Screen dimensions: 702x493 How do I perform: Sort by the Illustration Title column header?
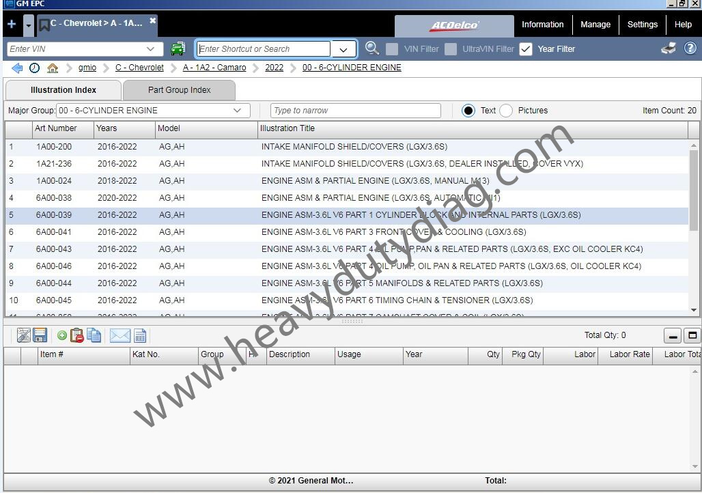(473, 128)
